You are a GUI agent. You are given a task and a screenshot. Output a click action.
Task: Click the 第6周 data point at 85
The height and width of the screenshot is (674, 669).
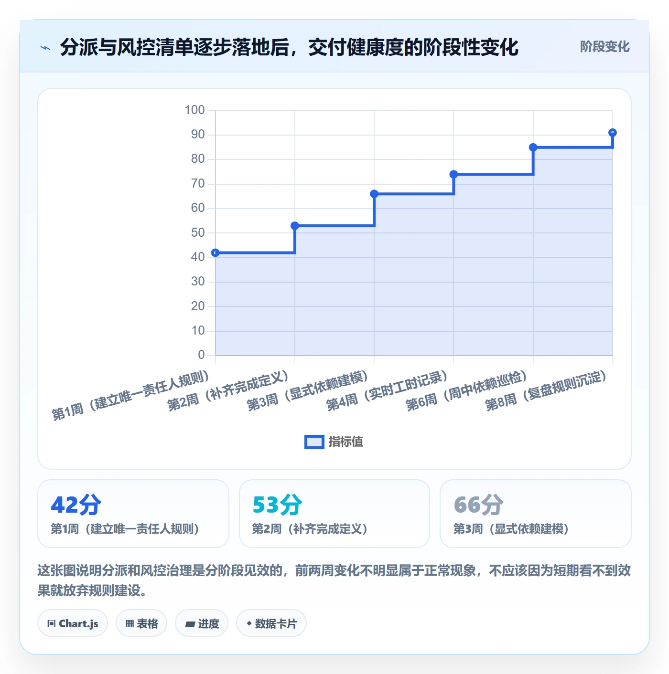tap(533, 147)
